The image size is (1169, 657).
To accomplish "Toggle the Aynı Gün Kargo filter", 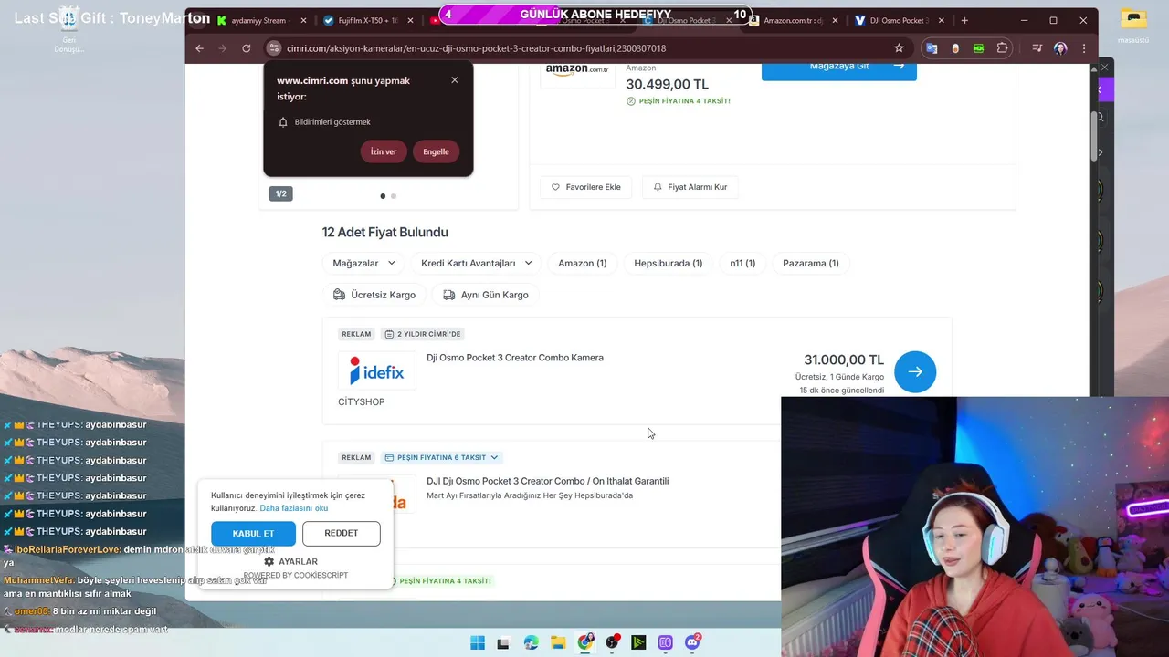I will coord(486,295).
